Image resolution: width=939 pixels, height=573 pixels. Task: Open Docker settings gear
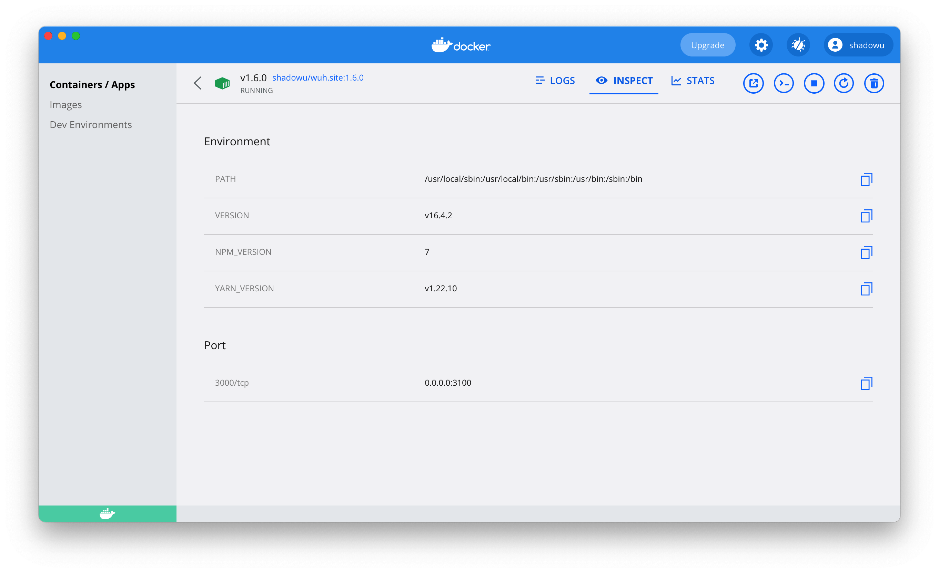[761, 45]
